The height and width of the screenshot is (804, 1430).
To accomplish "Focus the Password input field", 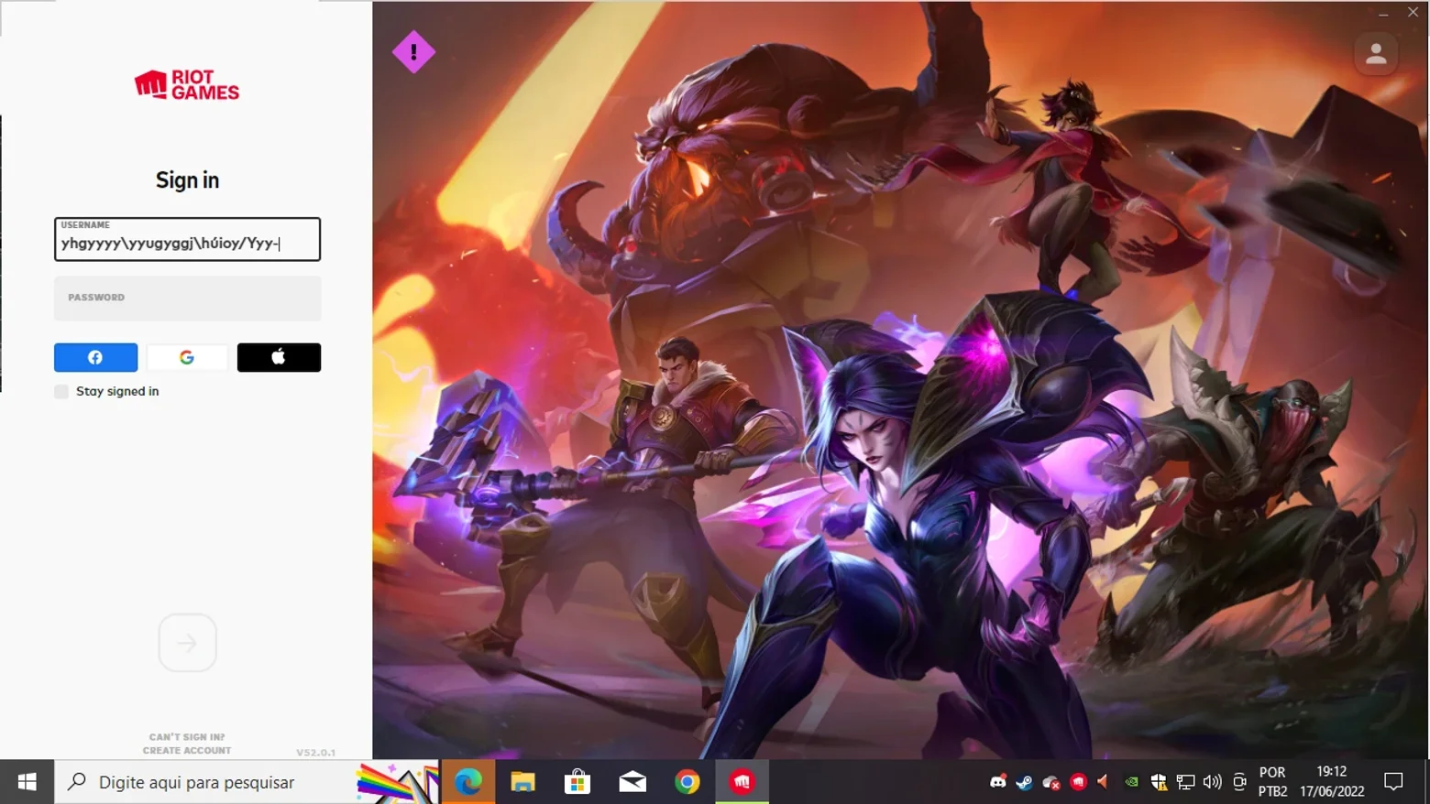I will tap(187, 299).
